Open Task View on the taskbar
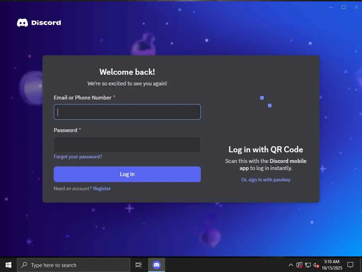 pos(139,265)
